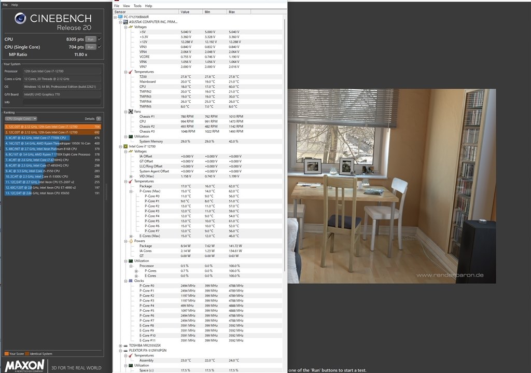Image resolution: width=531 pixels, height=373 pixels.
Task: Click the ASUSTeK motherboard icon in tree
Action: (x=125, y=22)
